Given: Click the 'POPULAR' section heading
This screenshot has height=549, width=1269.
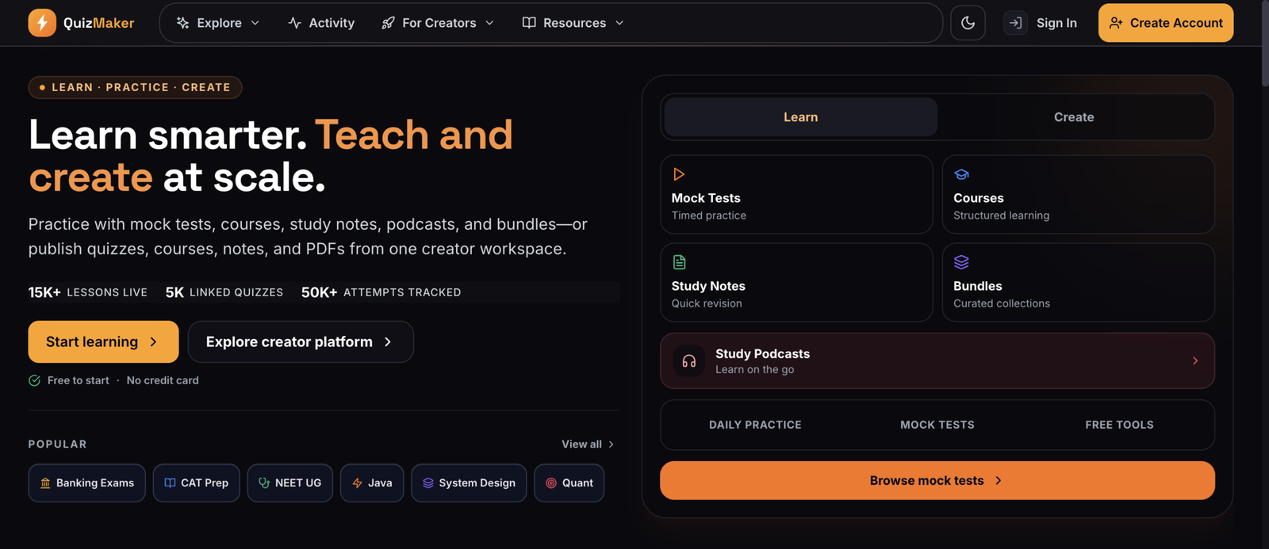Looking at the screenshot, I should click(x=58, y=444).
